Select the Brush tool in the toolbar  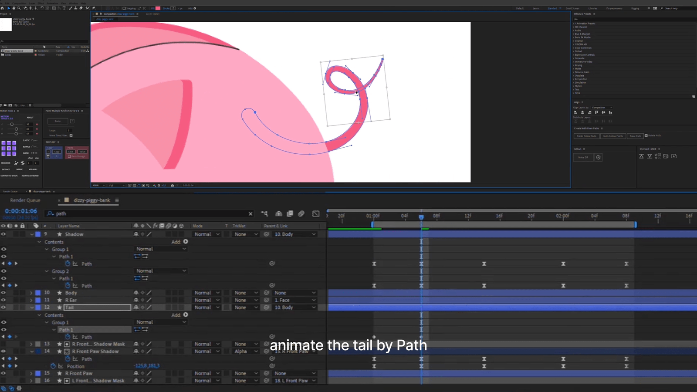pyautogui.click(x=70, y=8)
